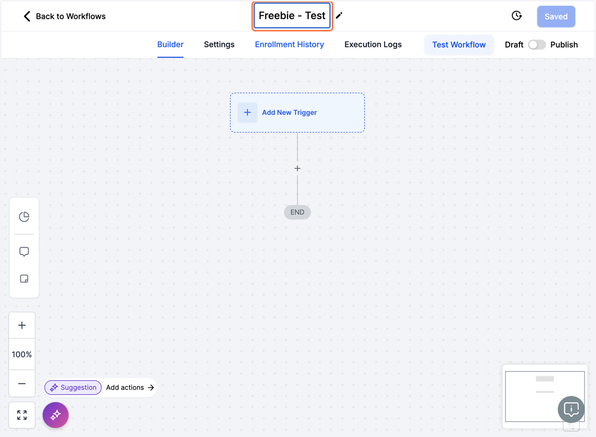
Task: Click the plus icon in Add New Trigger
Action: pyautogui.click(x=247, y=112)
